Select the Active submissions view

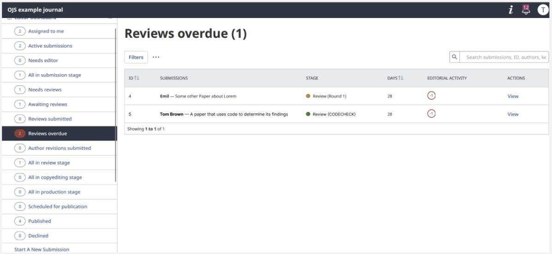pyautogui.click(x=49, y=46)
